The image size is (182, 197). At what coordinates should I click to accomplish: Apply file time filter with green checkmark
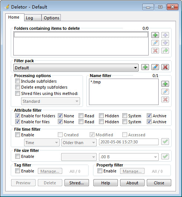point(165,142)
